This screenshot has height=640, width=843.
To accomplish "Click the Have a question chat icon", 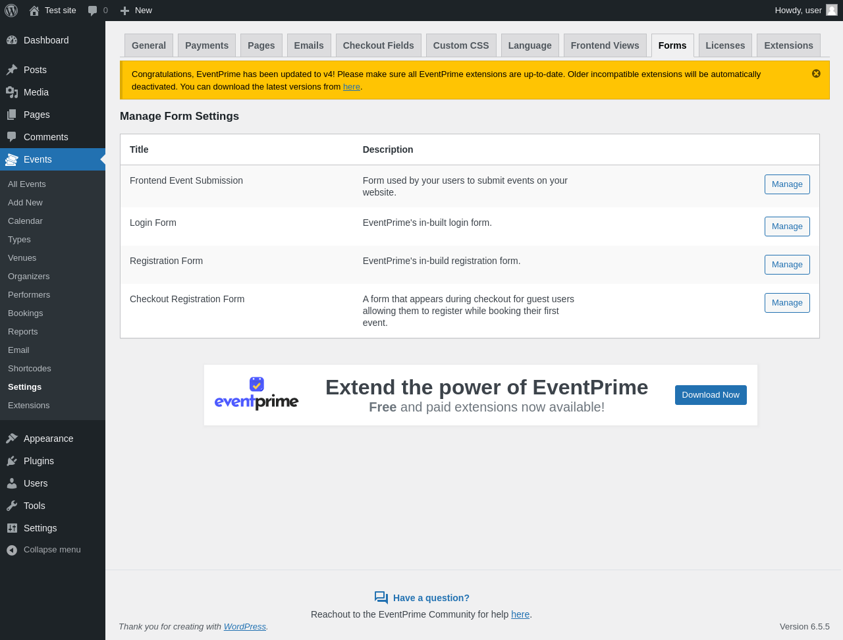I will tap(381, 598).
